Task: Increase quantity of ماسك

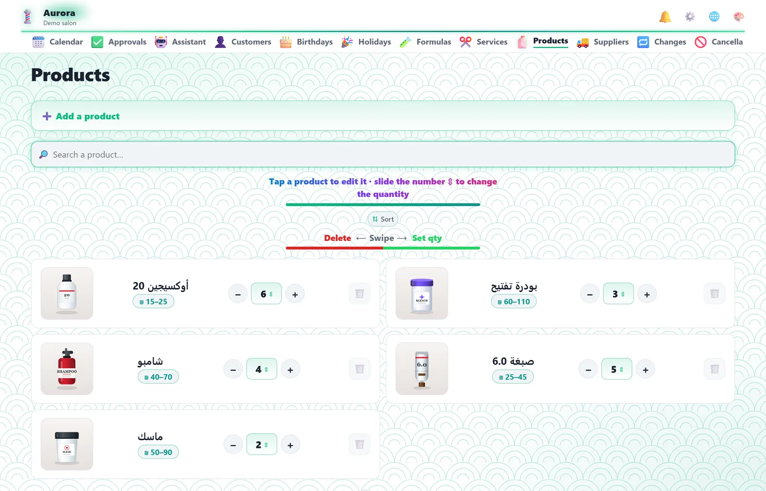Action: (x=290, y=445)
